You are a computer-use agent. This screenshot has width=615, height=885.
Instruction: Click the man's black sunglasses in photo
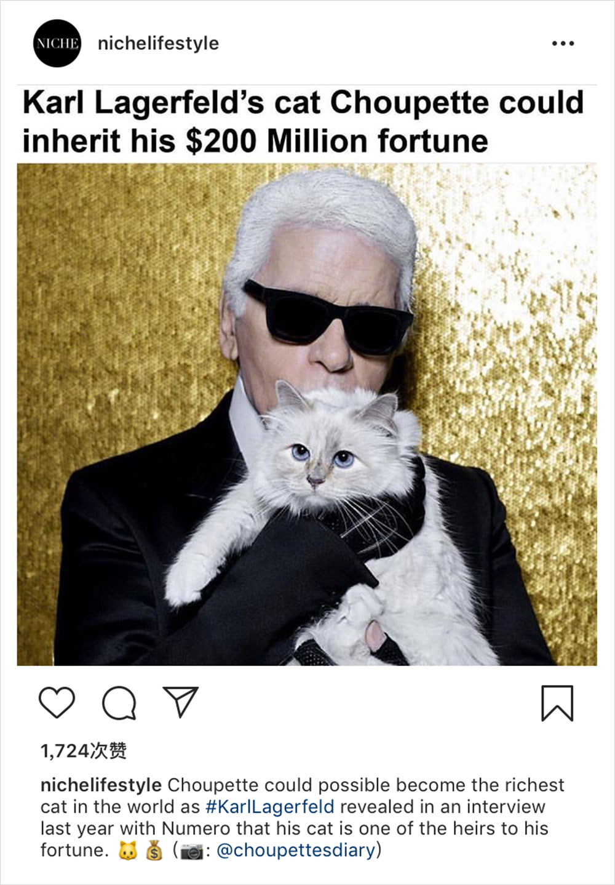coord(328,319)
